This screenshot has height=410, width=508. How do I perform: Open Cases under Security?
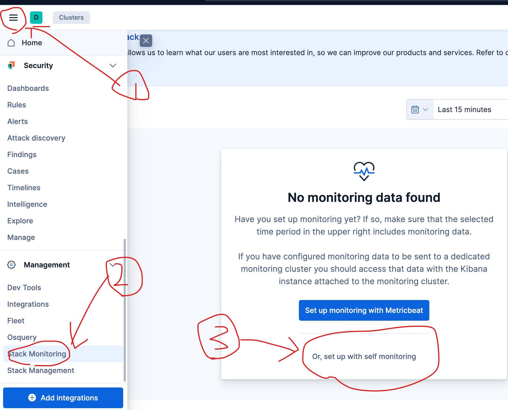click(x=18, y=171)
